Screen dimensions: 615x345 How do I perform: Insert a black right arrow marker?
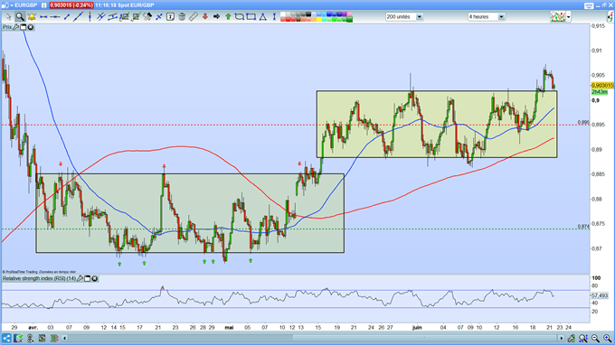pos(216,17)
